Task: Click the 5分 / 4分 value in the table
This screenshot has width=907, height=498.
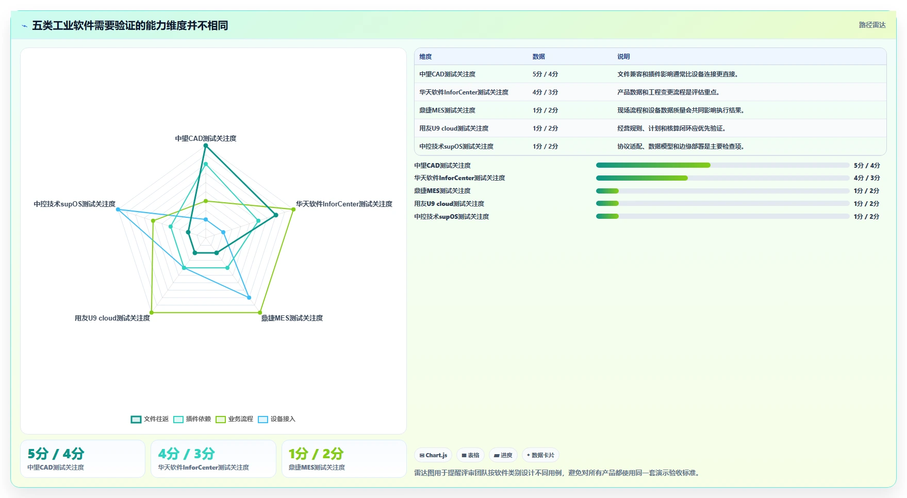Action: pos(546,74)
